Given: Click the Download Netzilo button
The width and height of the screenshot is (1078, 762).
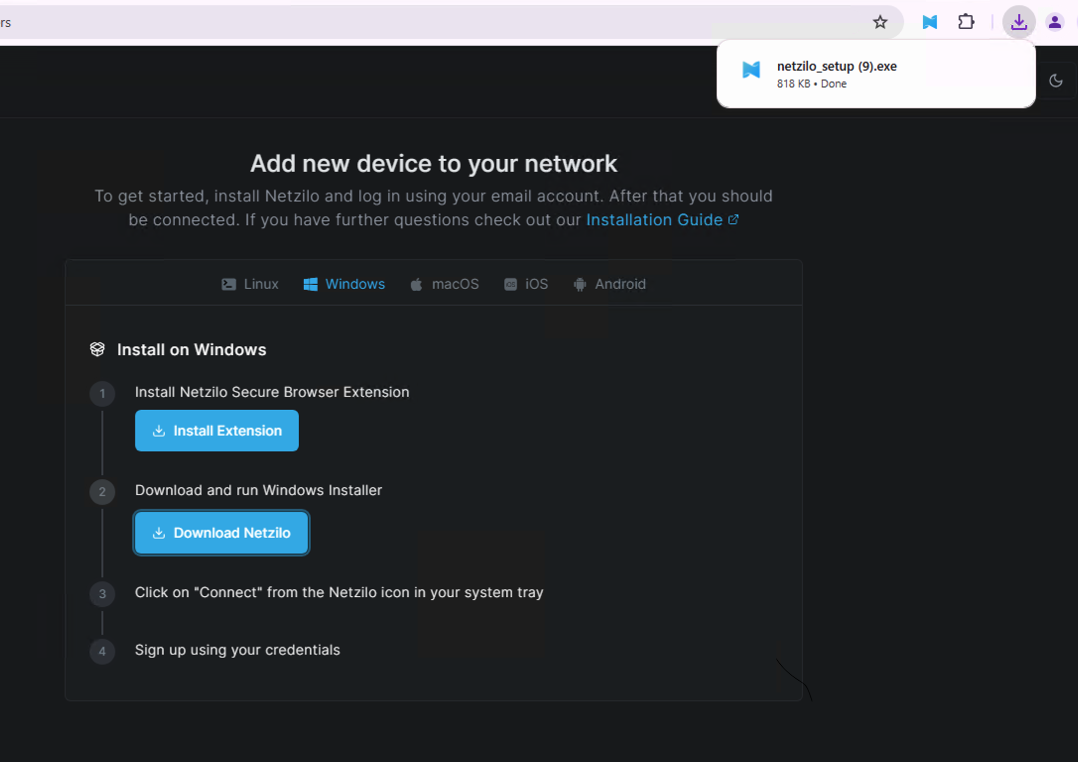Looking at the screenshot, I should coord(221,533).
